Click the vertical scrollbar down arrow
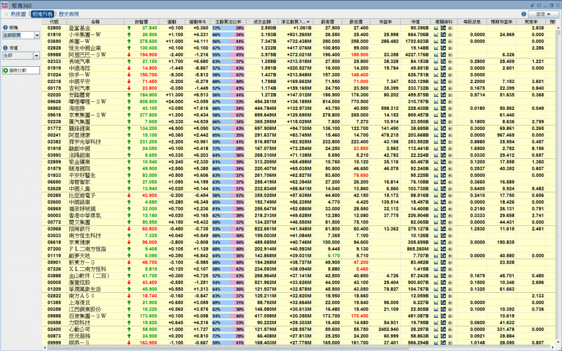The height and width of the screenshot is (351, 562). pyautogui.click(x=558, y=341)
